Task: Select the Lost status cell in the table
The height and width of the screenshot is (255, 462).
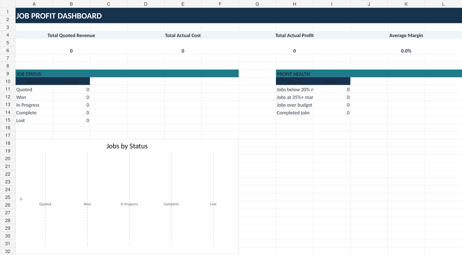Action: coord(34,120)
